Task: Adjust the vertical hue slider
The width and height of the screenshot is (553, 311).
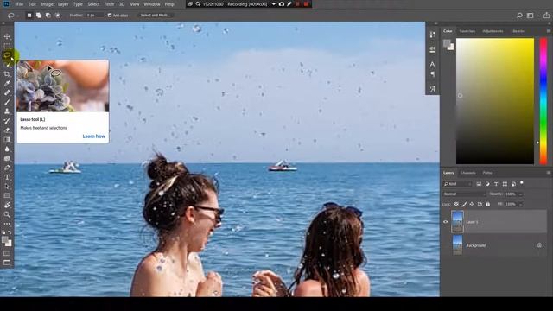Action: point(543,101)
